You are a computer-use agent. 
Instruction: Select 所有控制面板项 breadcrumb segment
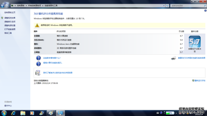34,5
